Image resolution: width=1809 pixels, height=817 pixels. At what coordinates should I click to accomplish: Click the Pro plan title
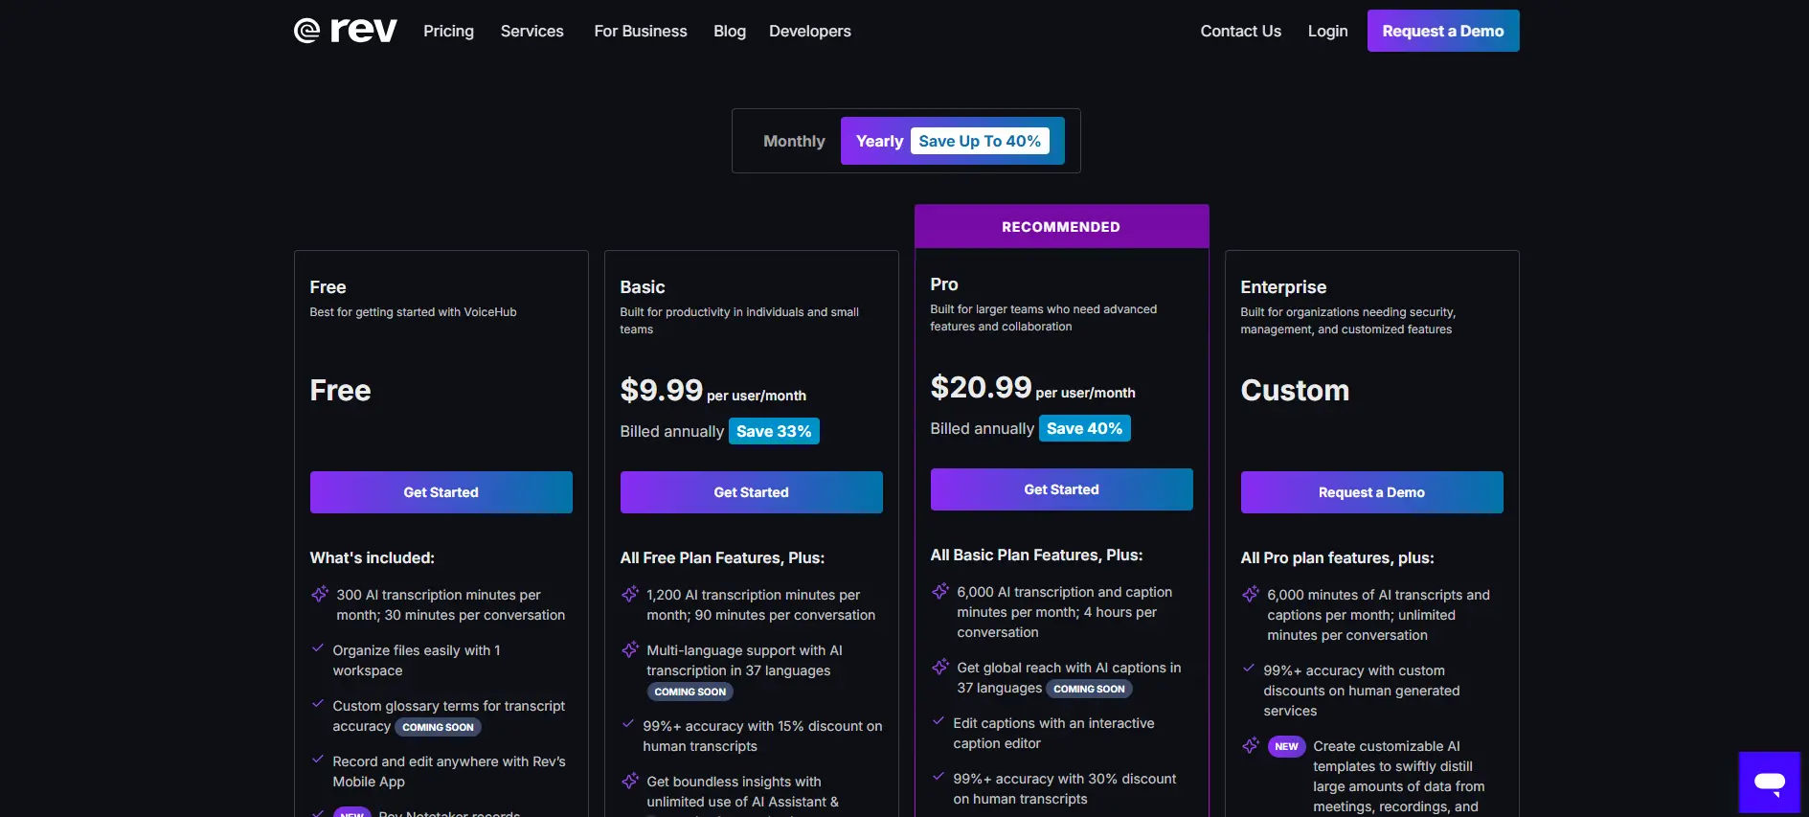point(944,284)
